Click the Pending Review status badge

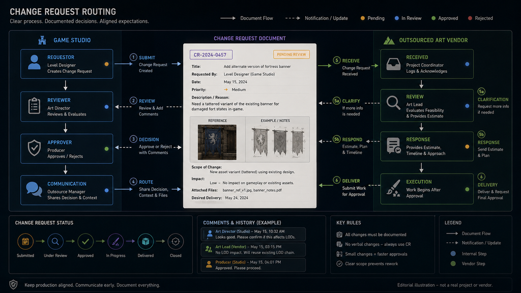pos(292,54)
